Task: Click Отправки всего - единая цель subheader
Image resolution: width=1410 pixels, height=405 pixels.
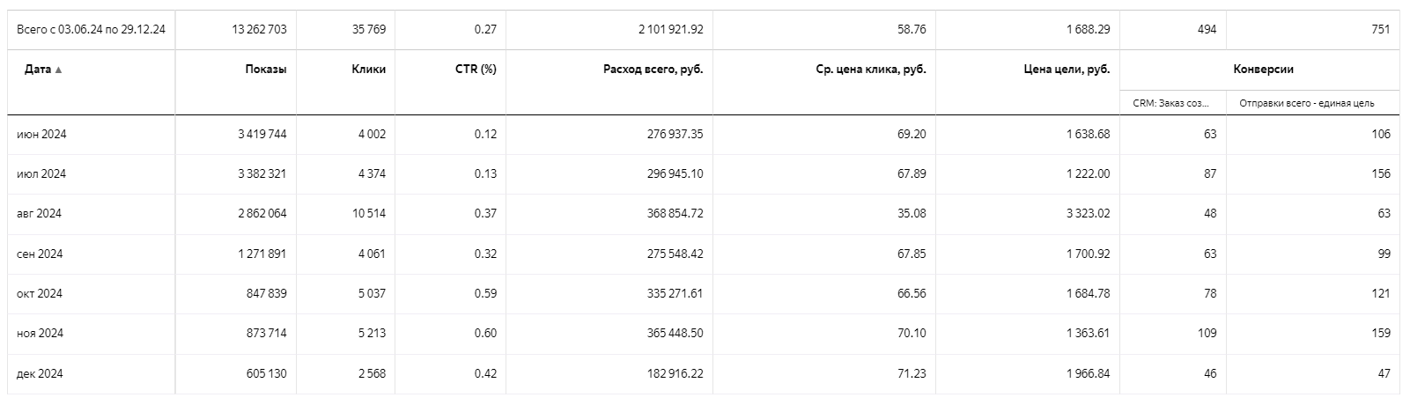Action: pyautogui.click(x=1307, y=104)
